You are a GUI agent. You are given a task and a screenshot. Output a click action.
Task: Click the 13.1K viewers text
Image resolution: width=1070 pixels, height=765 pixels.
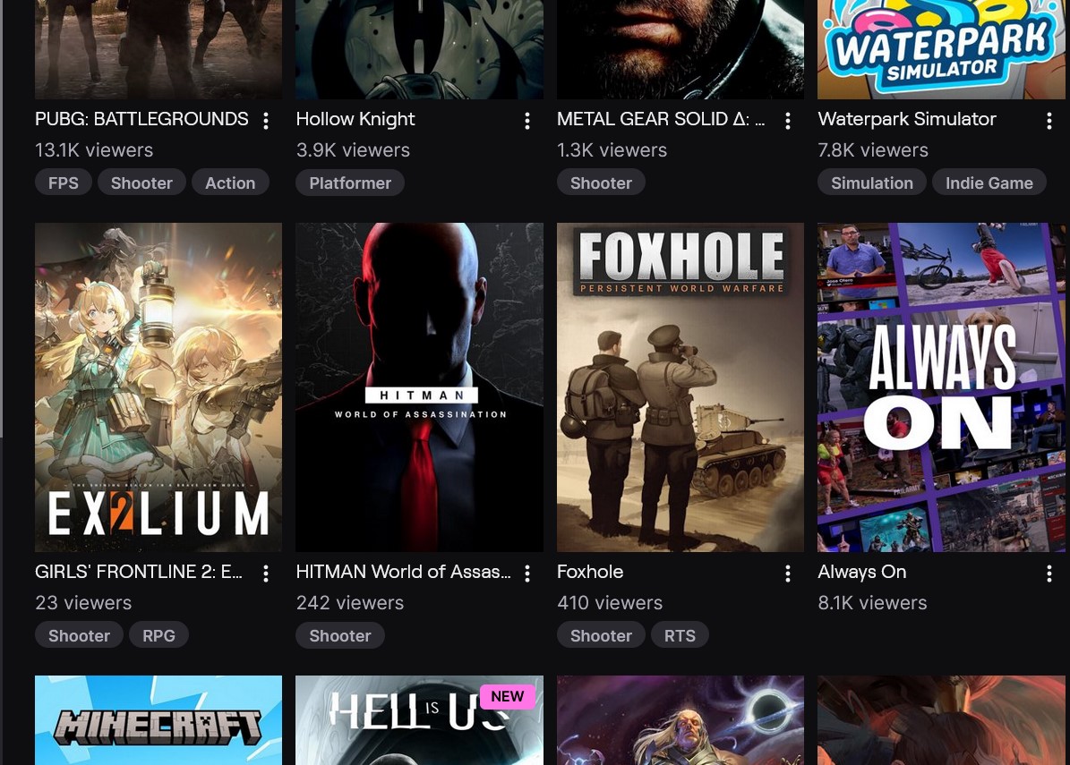[94, 150]
